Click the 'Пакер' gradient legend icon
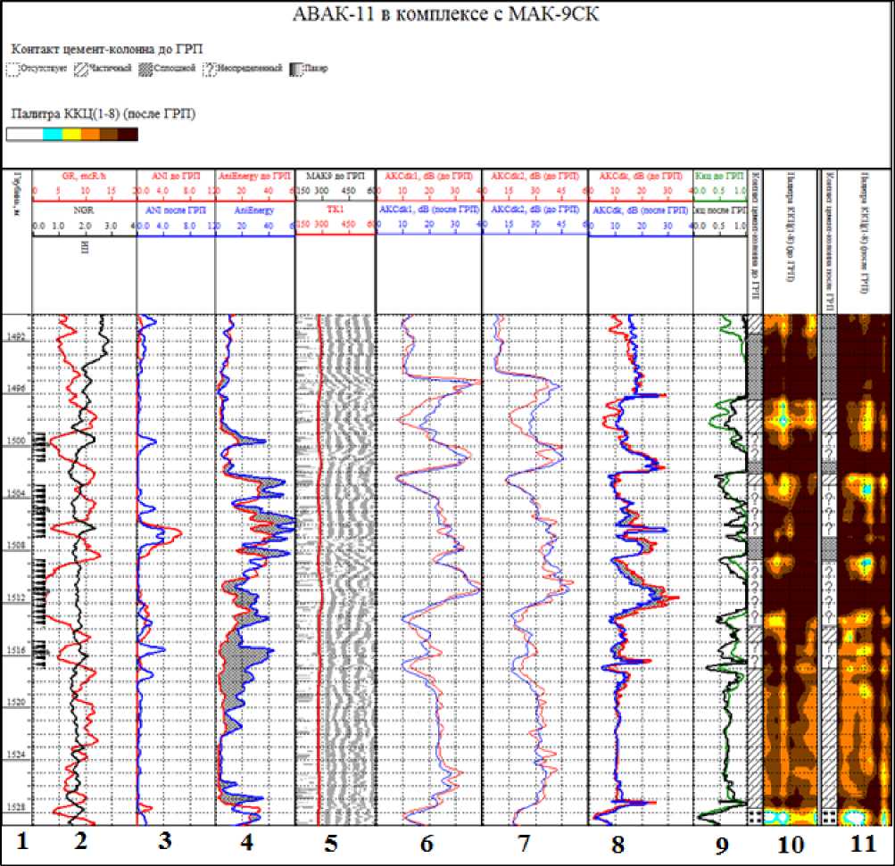 (296, 70)
